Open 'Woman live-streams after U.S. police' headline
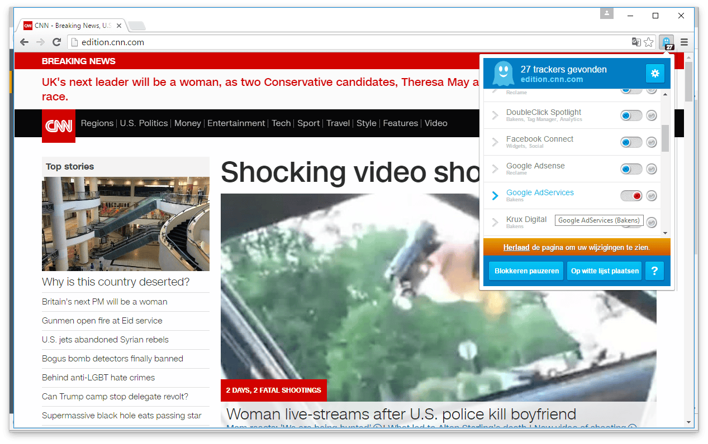The height and width of the screenshot is (444, 708). point(401,414)
